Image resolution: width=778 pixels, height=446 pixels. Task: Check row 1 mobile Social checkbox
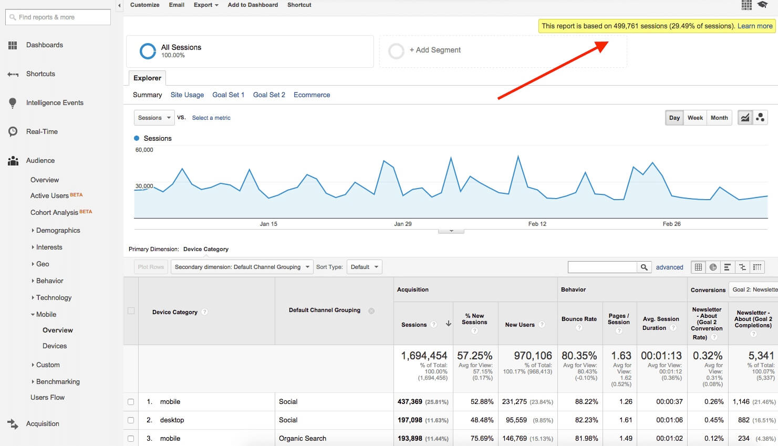tap(131, 402)
